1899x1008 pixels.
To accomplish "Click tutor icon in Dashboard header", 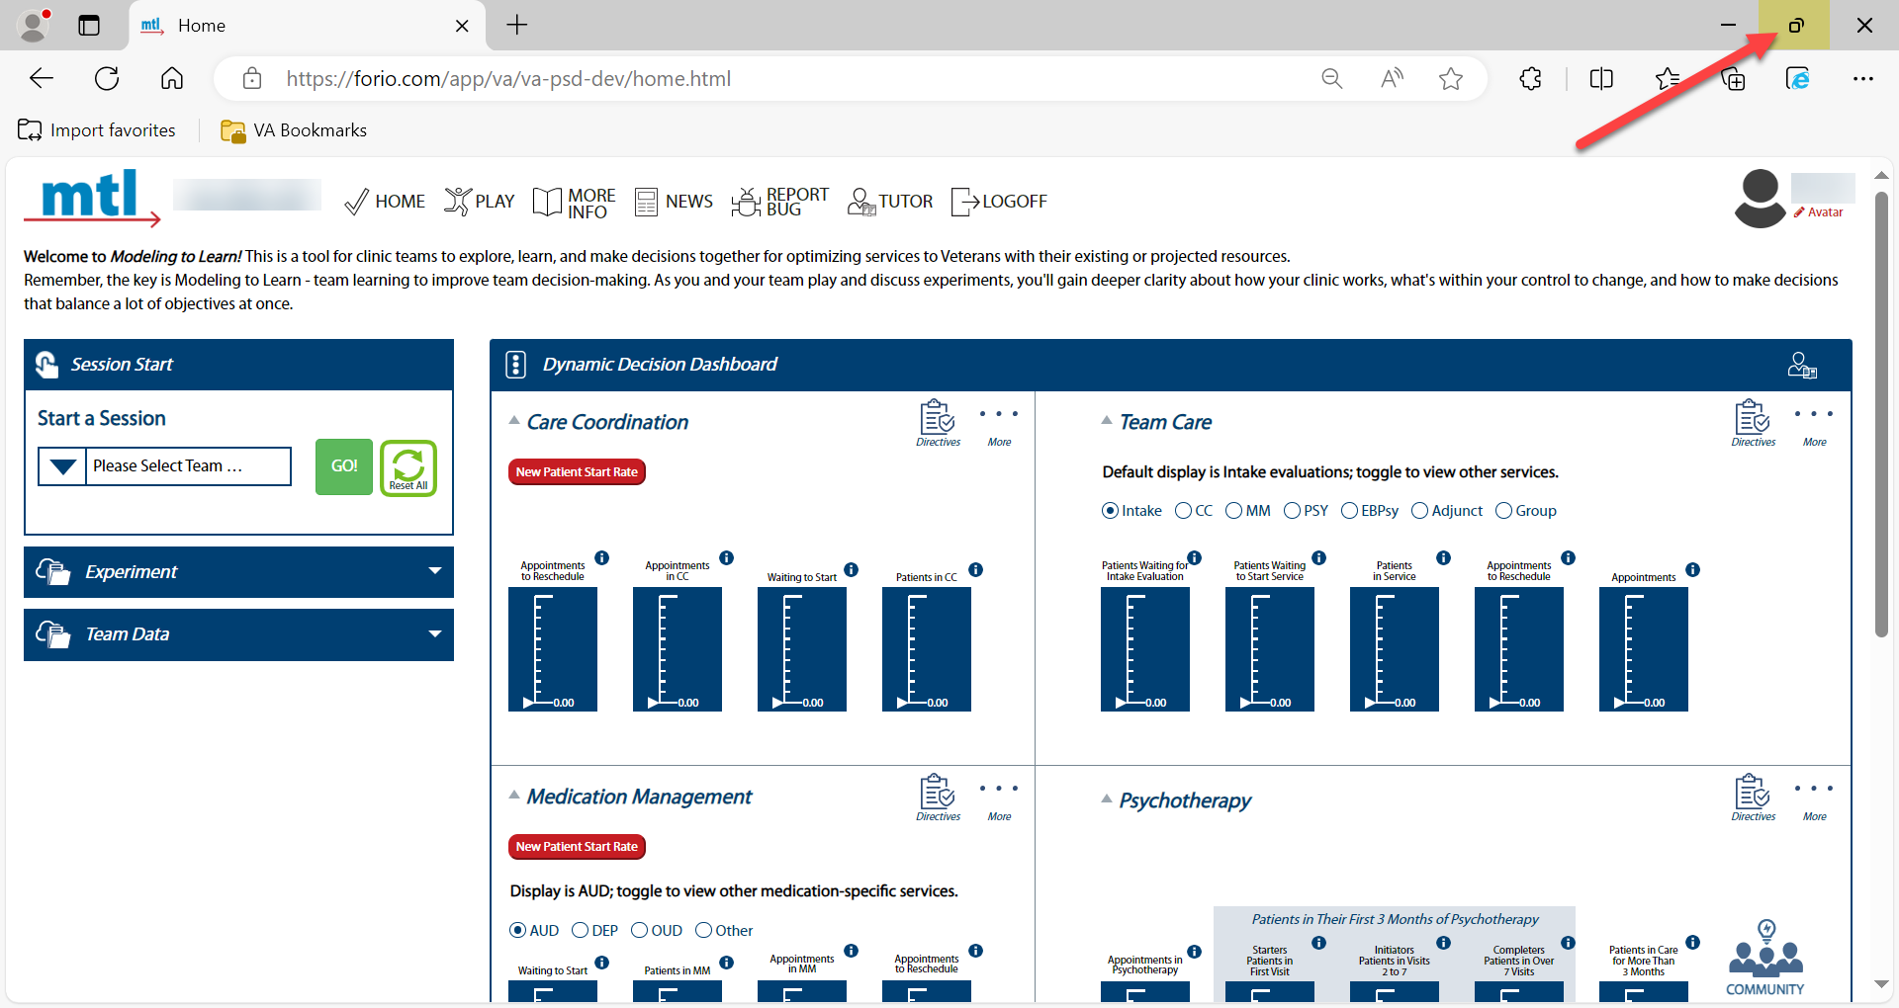I will [x=1802, y=366].
